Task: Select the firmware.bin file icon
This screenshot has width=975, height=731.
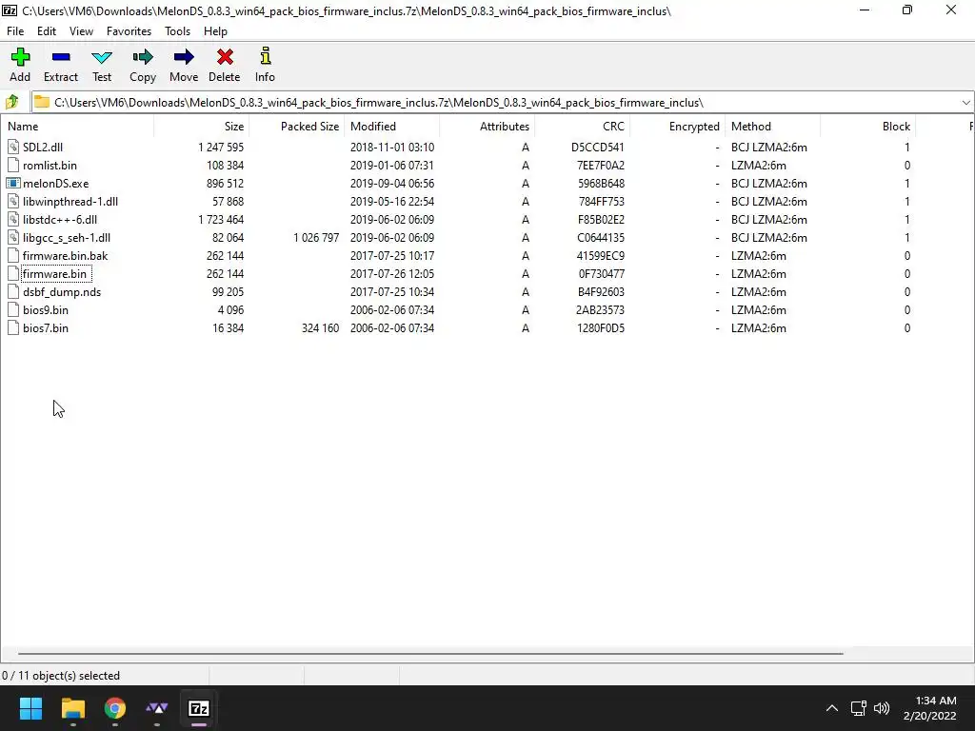Action: (13, 273)
